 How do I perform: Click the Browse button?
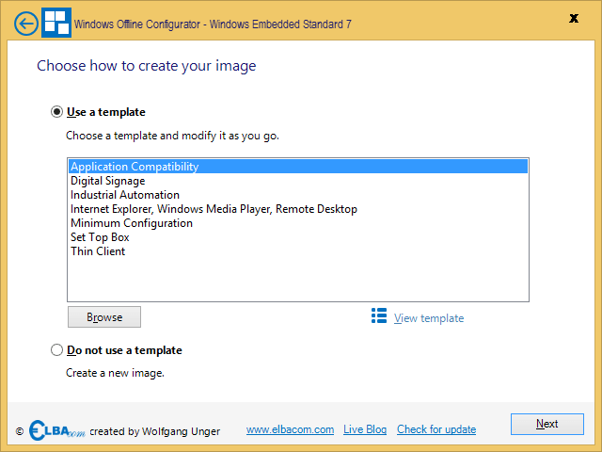click(x=104, y=317)
